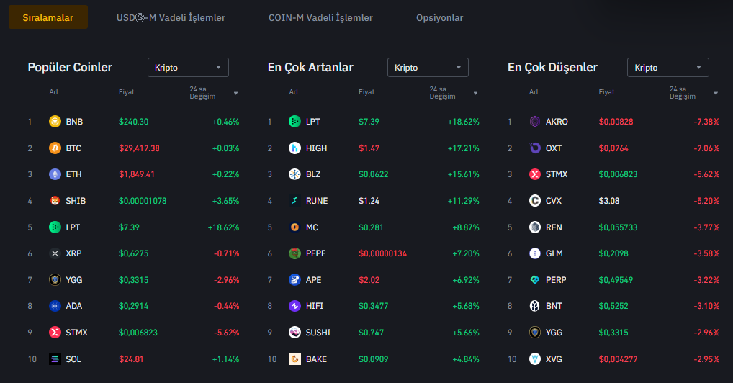The height and width of the screenshot is (383, 733).
Task: Switch to Opsiyonlar tab
Action: point(439,17)
